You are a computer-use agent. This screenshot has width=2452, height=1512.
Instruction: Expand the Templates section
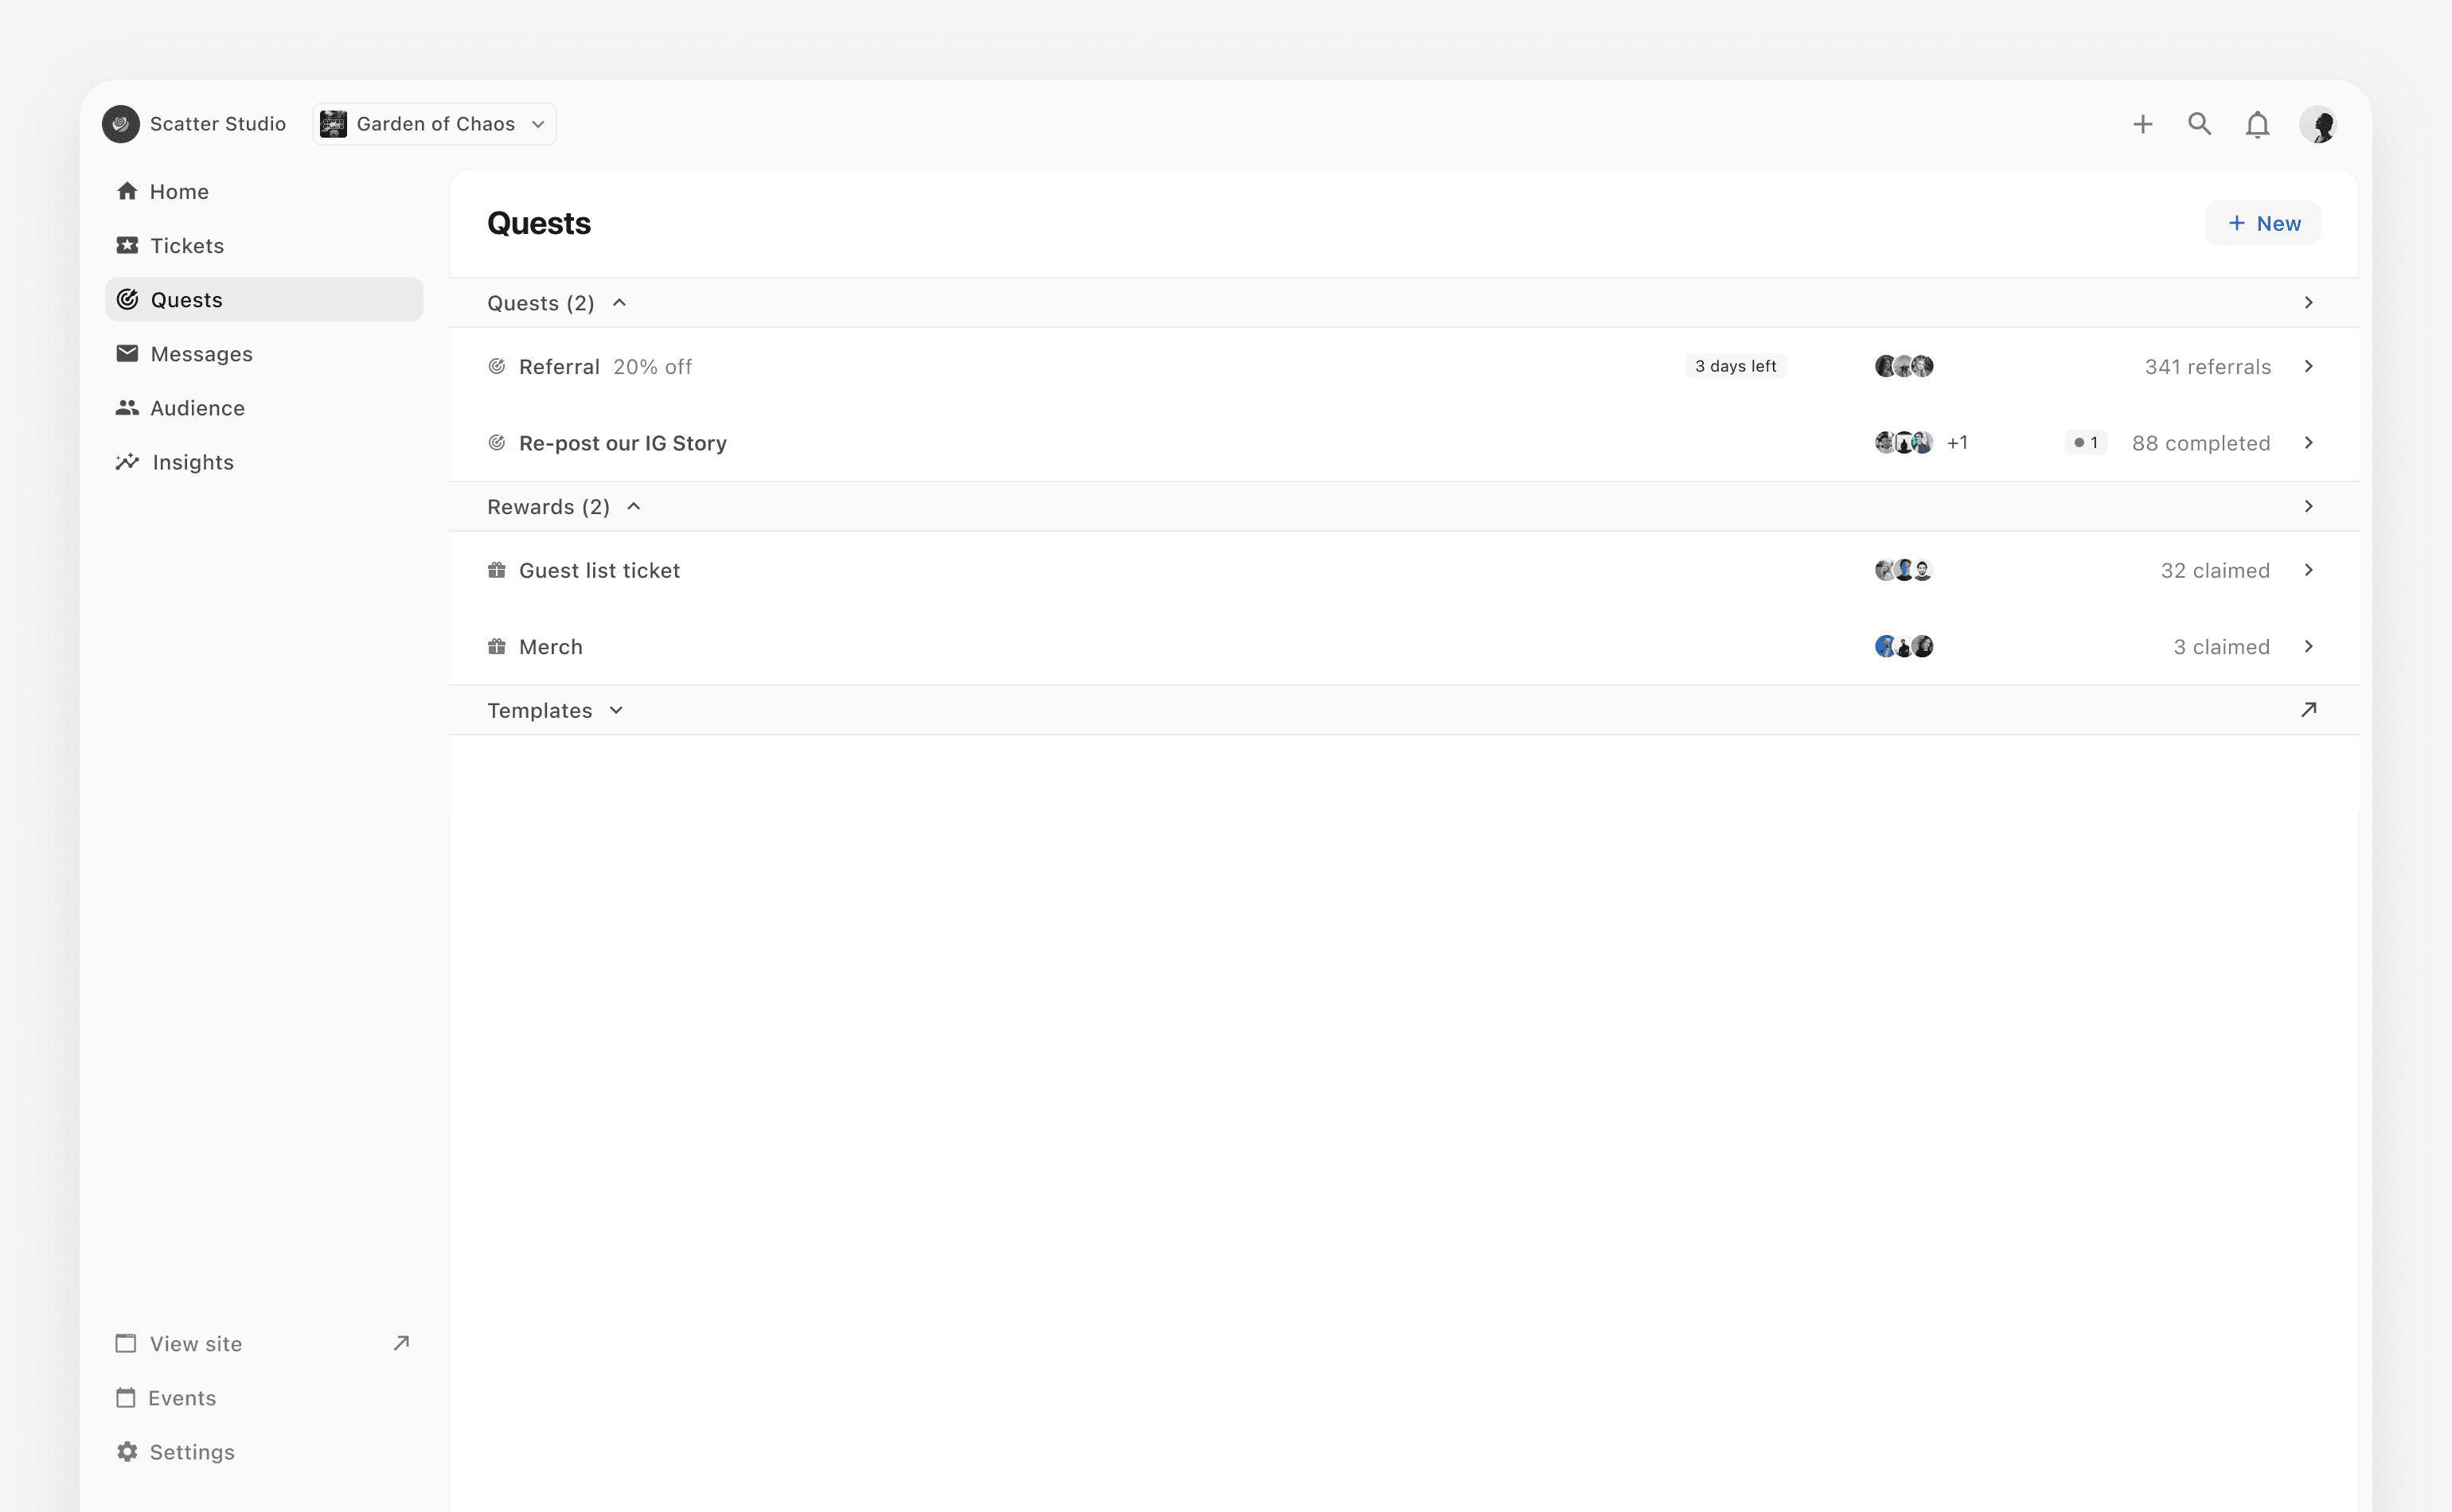pyautogui.click(x=616, y=710)
